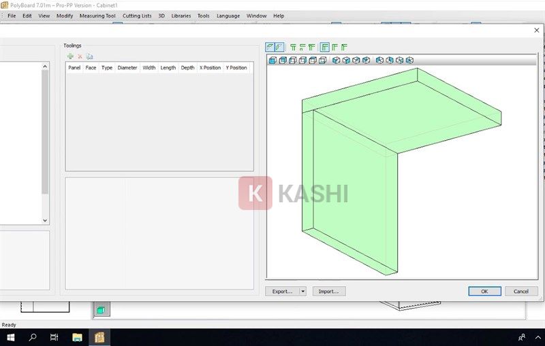Screen dimensions: 545x346
Task: Click the scroll-down arrow of the left list
Action: [x=45, y=220]
